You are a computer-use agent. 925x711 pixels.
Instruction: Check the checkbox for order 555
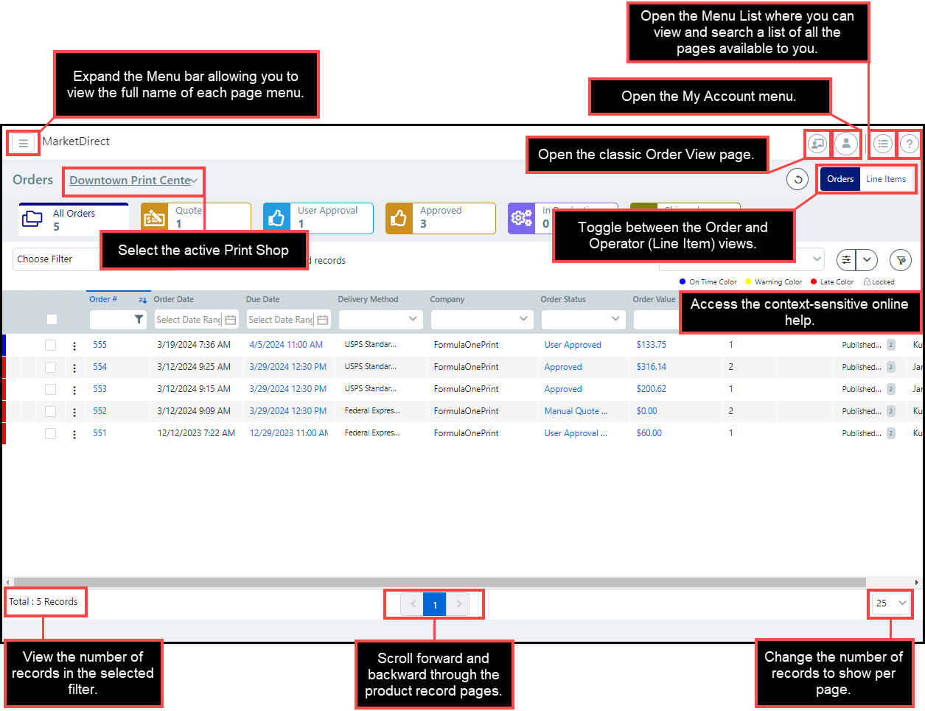(50, 345)
